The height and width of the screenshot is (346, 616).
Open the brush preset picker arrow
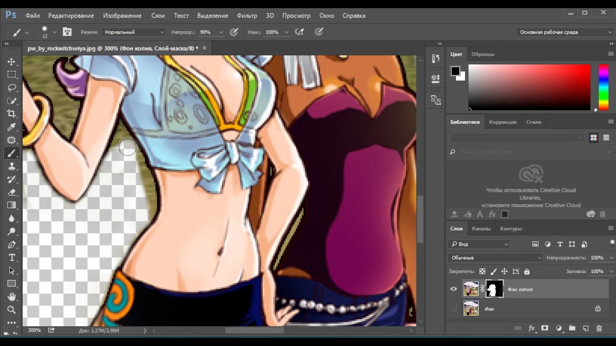coord(54,32)
